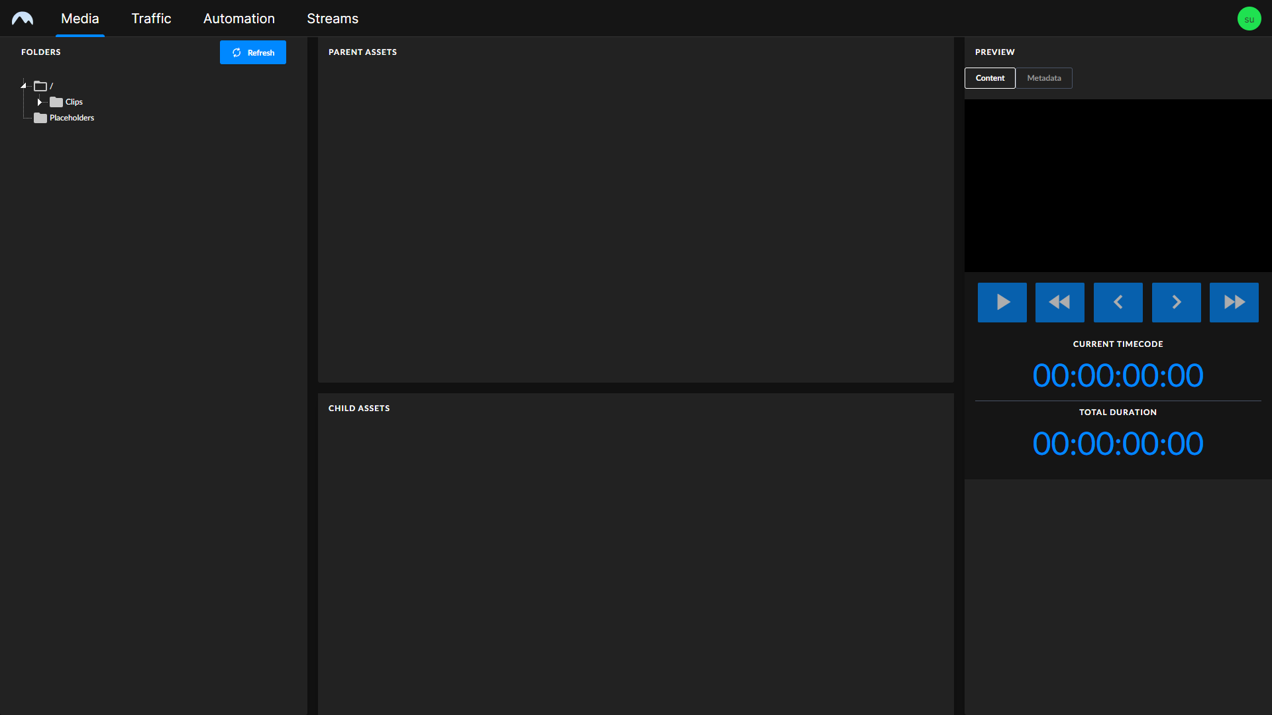1272x715 pixels.
Task: Click the Step Back button in preview
Action: point(1118,302)
